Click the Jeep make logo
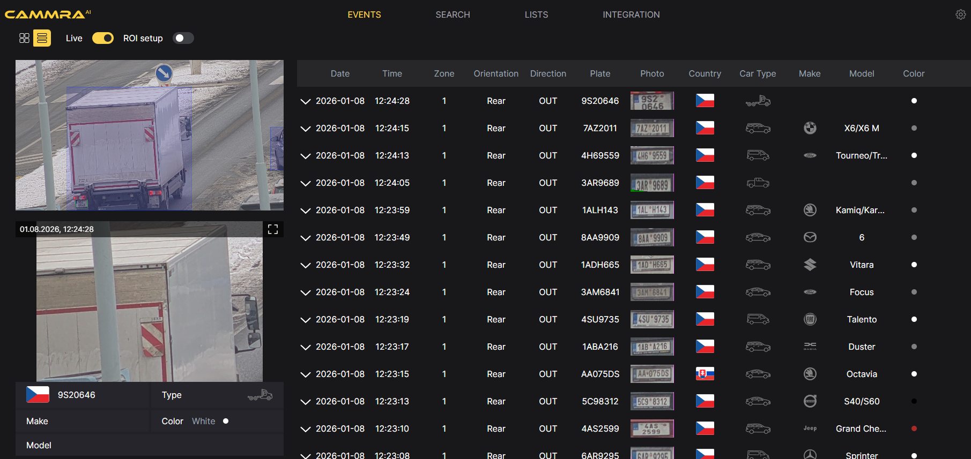Image resolution: width=971 pixels, height=459 pixels. [810, 428]
